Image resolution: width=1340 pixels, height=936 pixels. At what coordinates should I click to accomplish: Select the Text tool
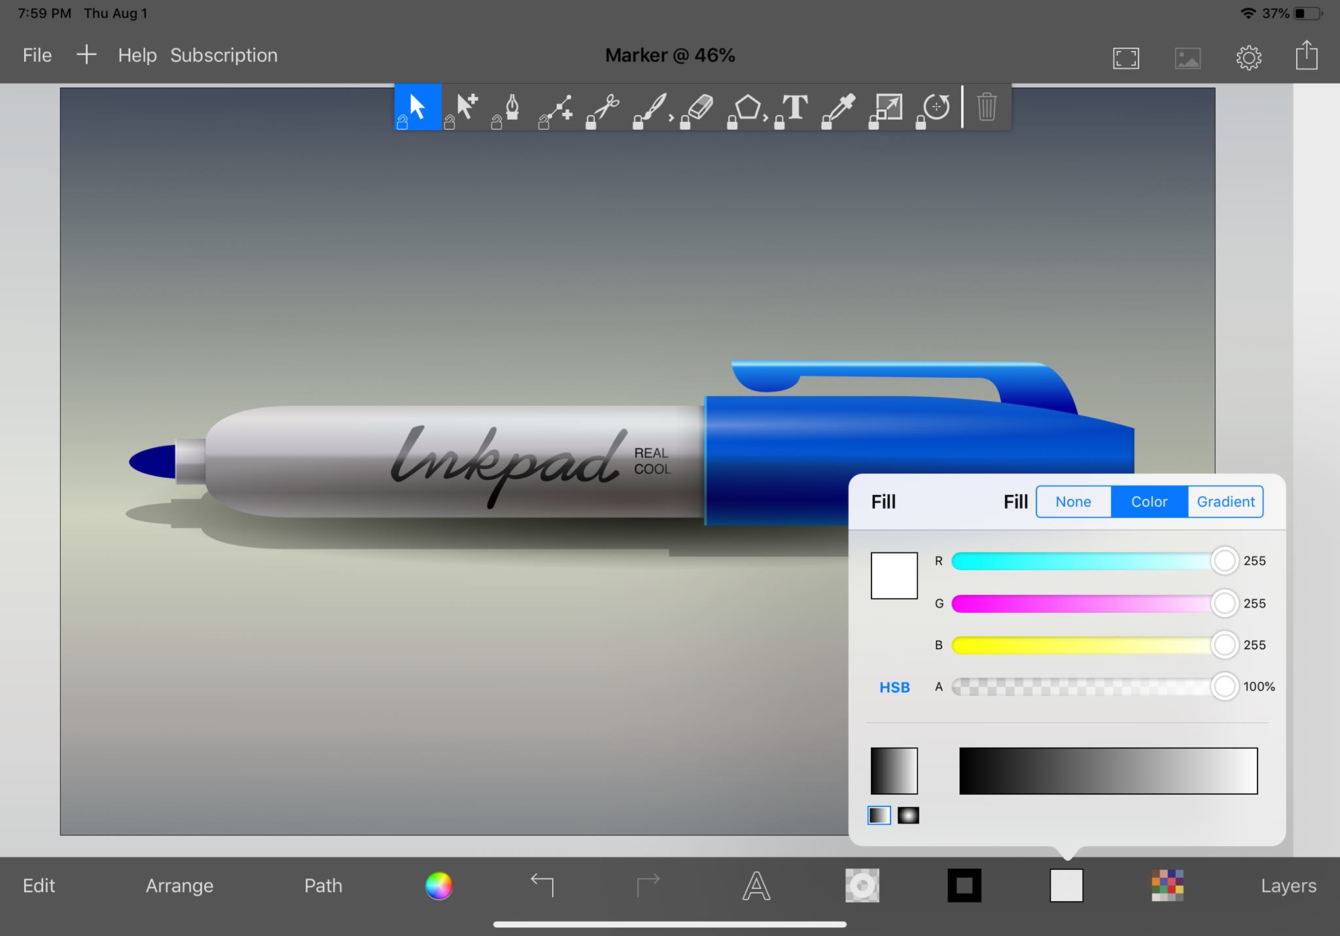(x=794, y=107)
